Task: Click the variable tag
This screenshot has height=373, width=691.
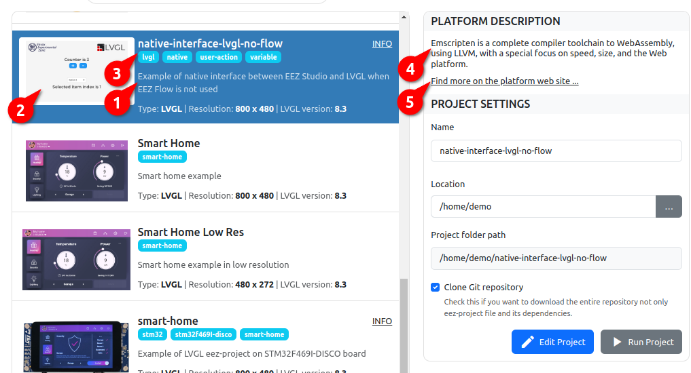Action: coord(263,57)
